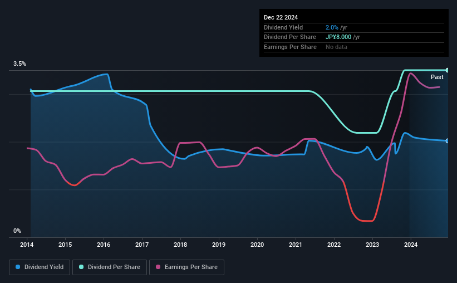The height and width of the screenshot is (283, 457).
Task: Click the 2023 x-axis label
Action: point(372,245)
